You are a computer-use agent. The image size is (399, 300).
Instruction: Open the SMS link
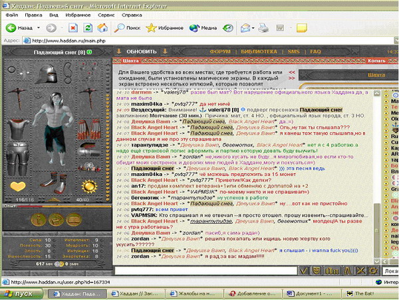coord(293,52)
